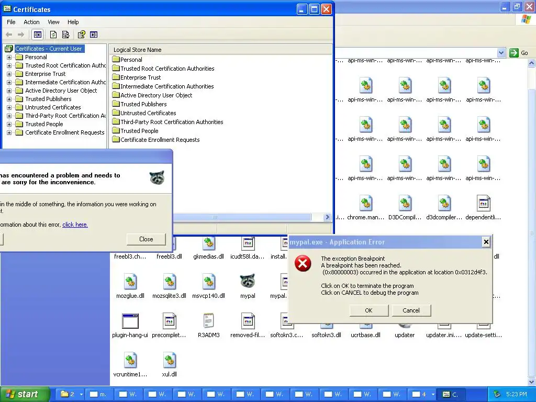Viewport: 536px width, 402px height.
Task: Close the Application Error dialog with X
Action: [x=486, y=242]
